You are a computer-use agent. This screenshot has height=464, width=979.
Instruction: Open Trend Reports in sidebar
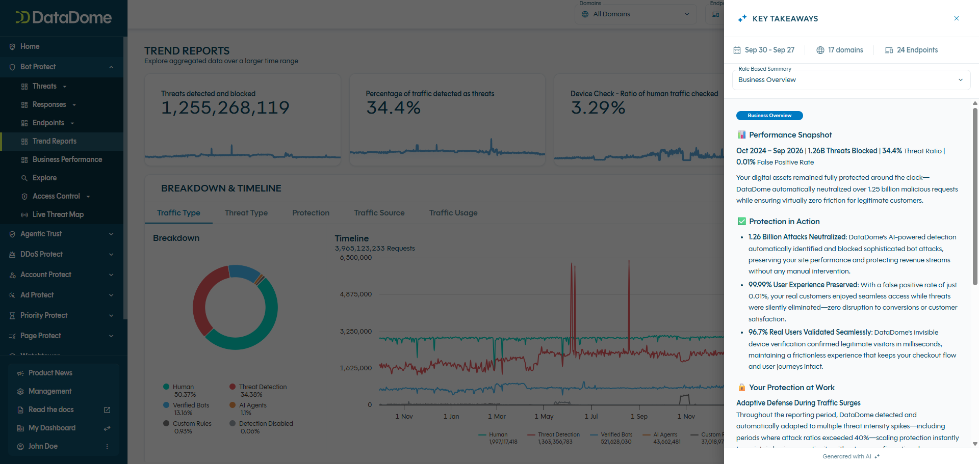pyautogui.click(x=62, y=142)
